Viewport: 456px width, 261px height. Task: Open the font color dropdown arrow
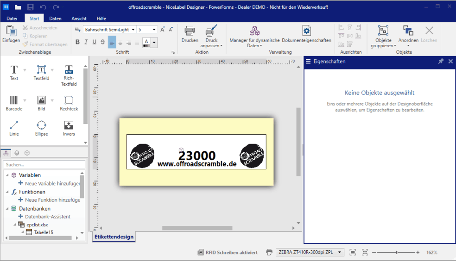(154, 43)
